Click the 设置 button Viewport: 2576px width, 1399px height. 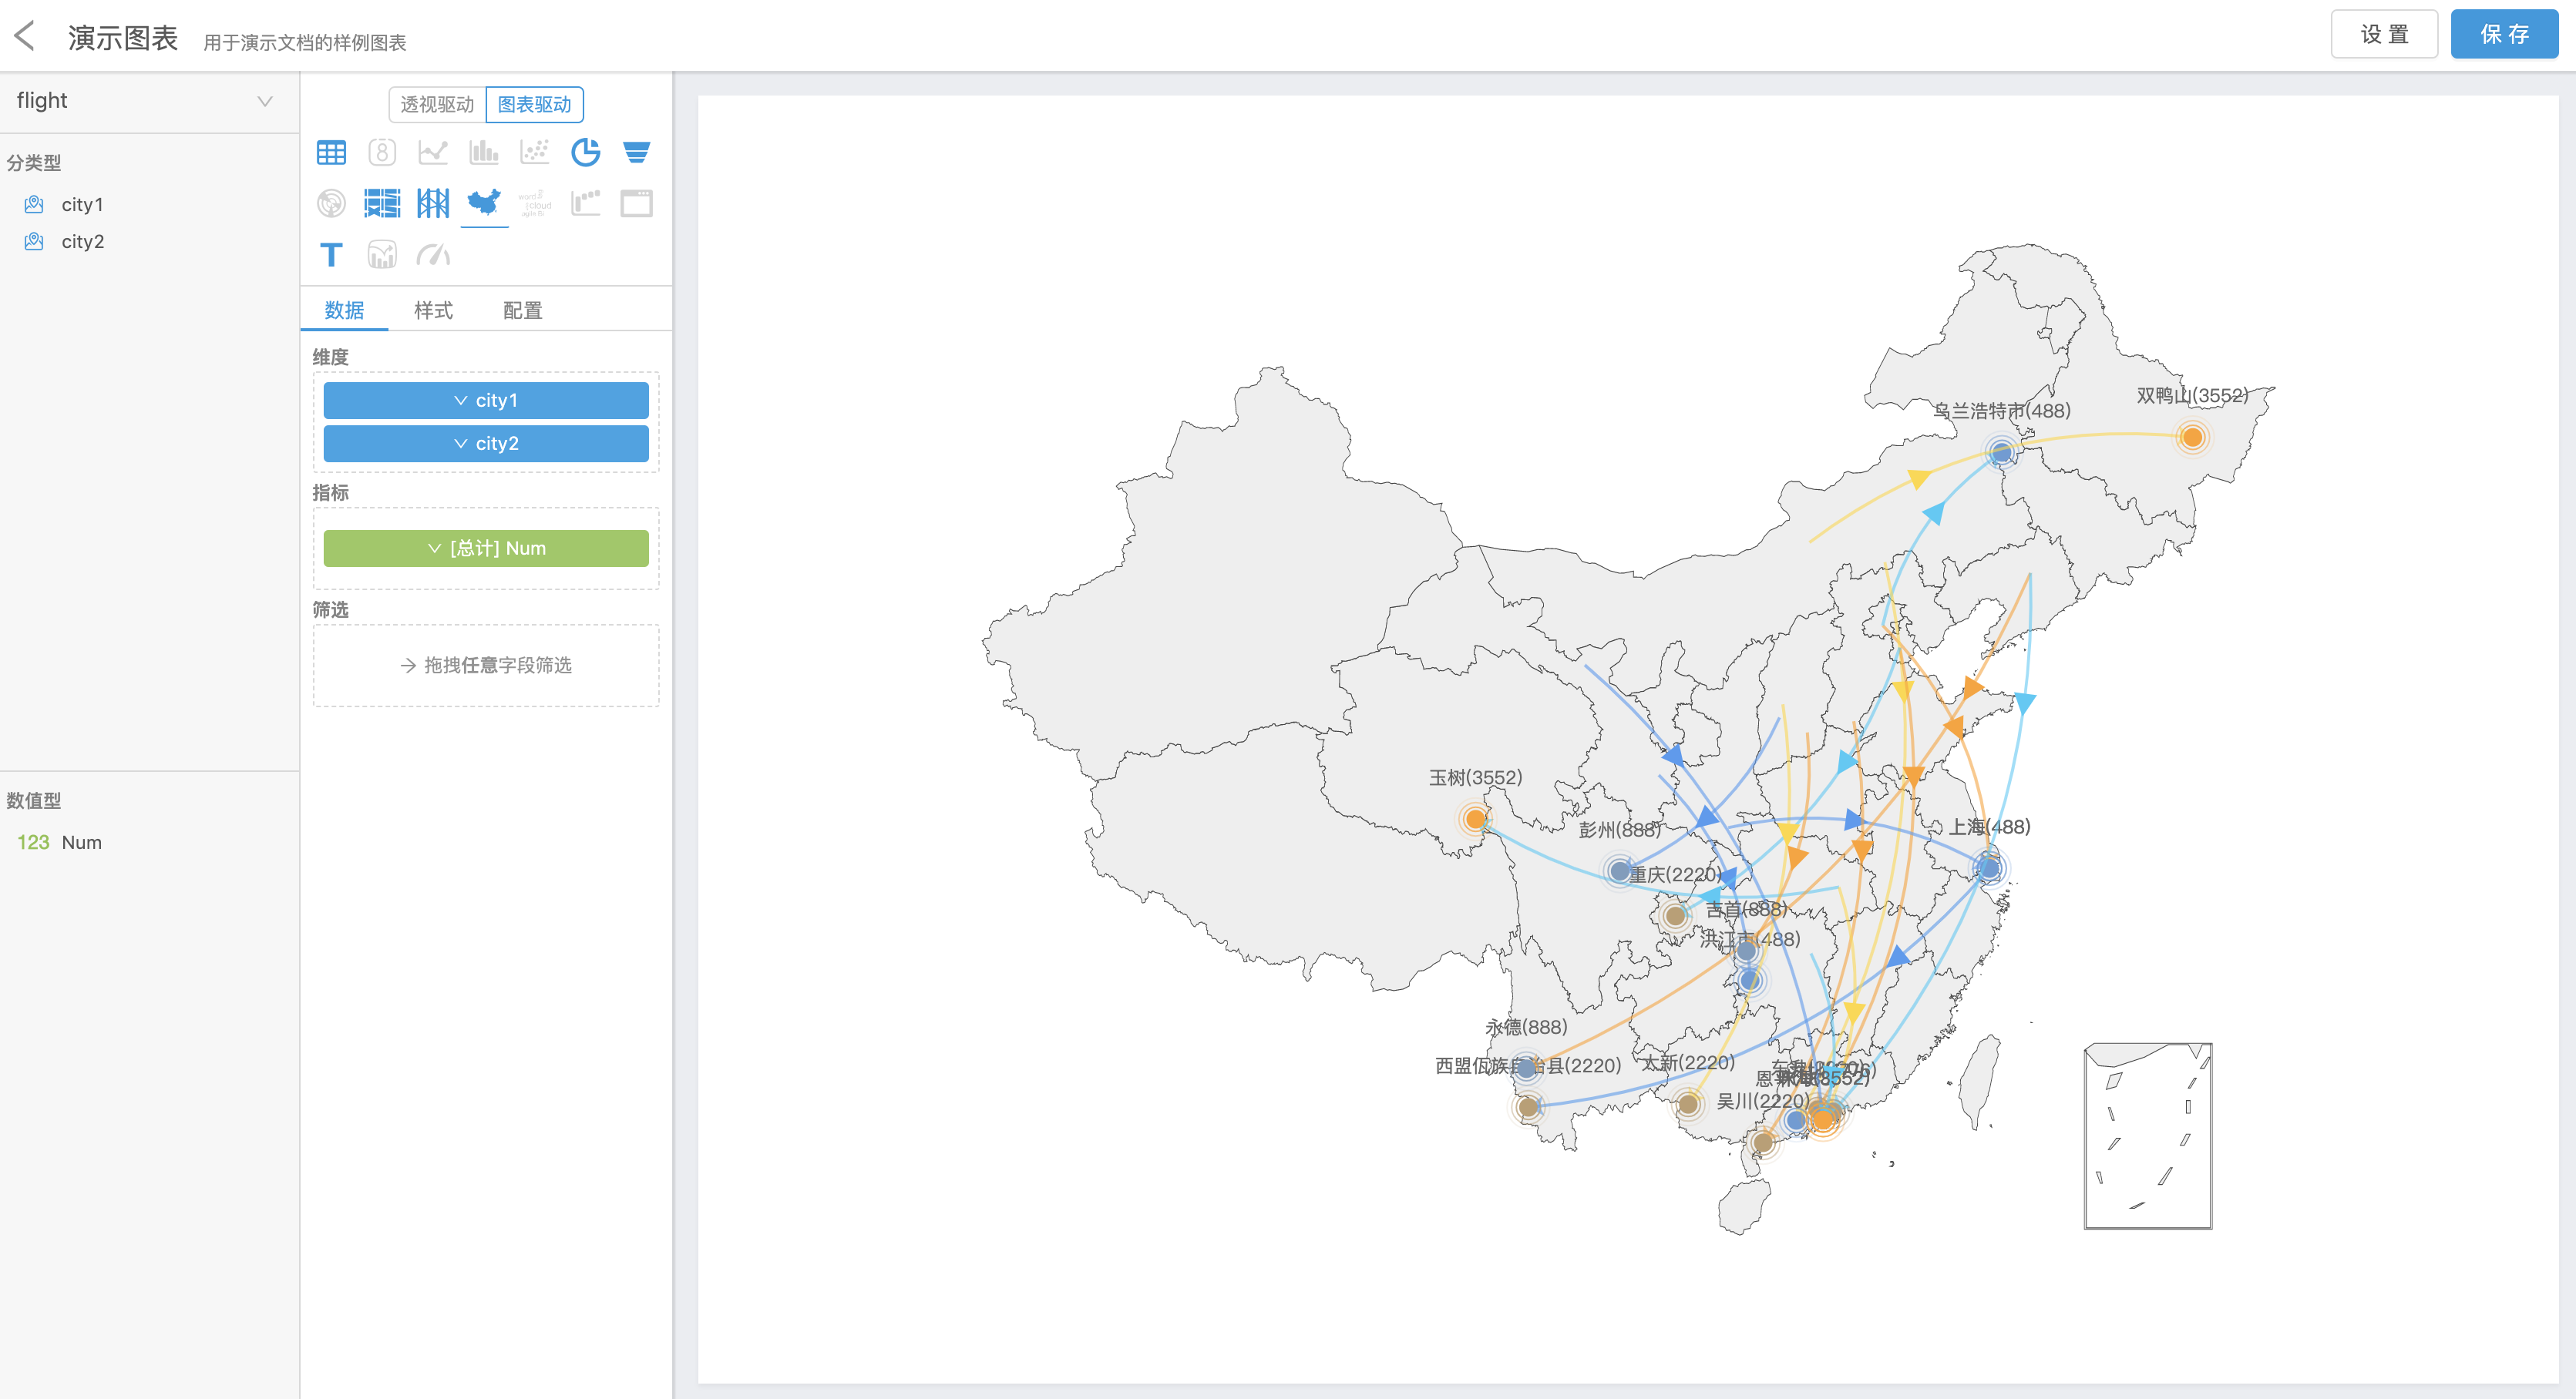[2384, 35]
